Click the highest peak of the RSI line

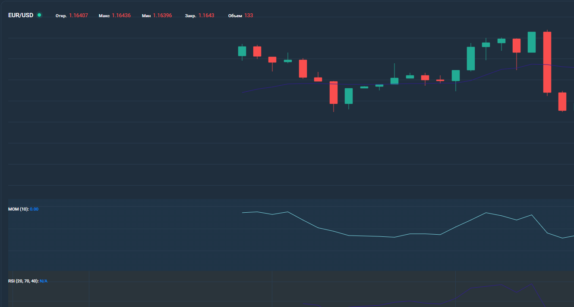(531, 284)
